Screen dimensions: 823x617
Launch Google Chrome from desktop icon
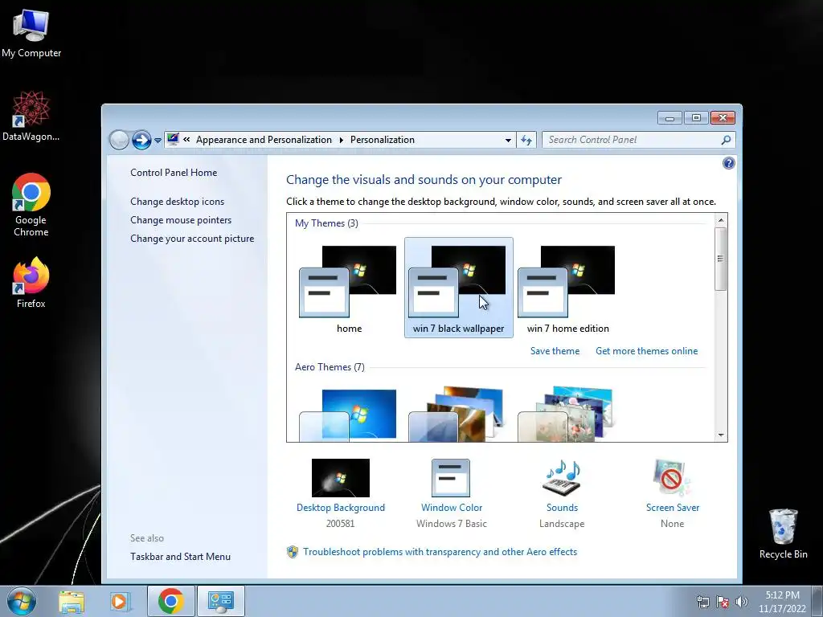31,205
